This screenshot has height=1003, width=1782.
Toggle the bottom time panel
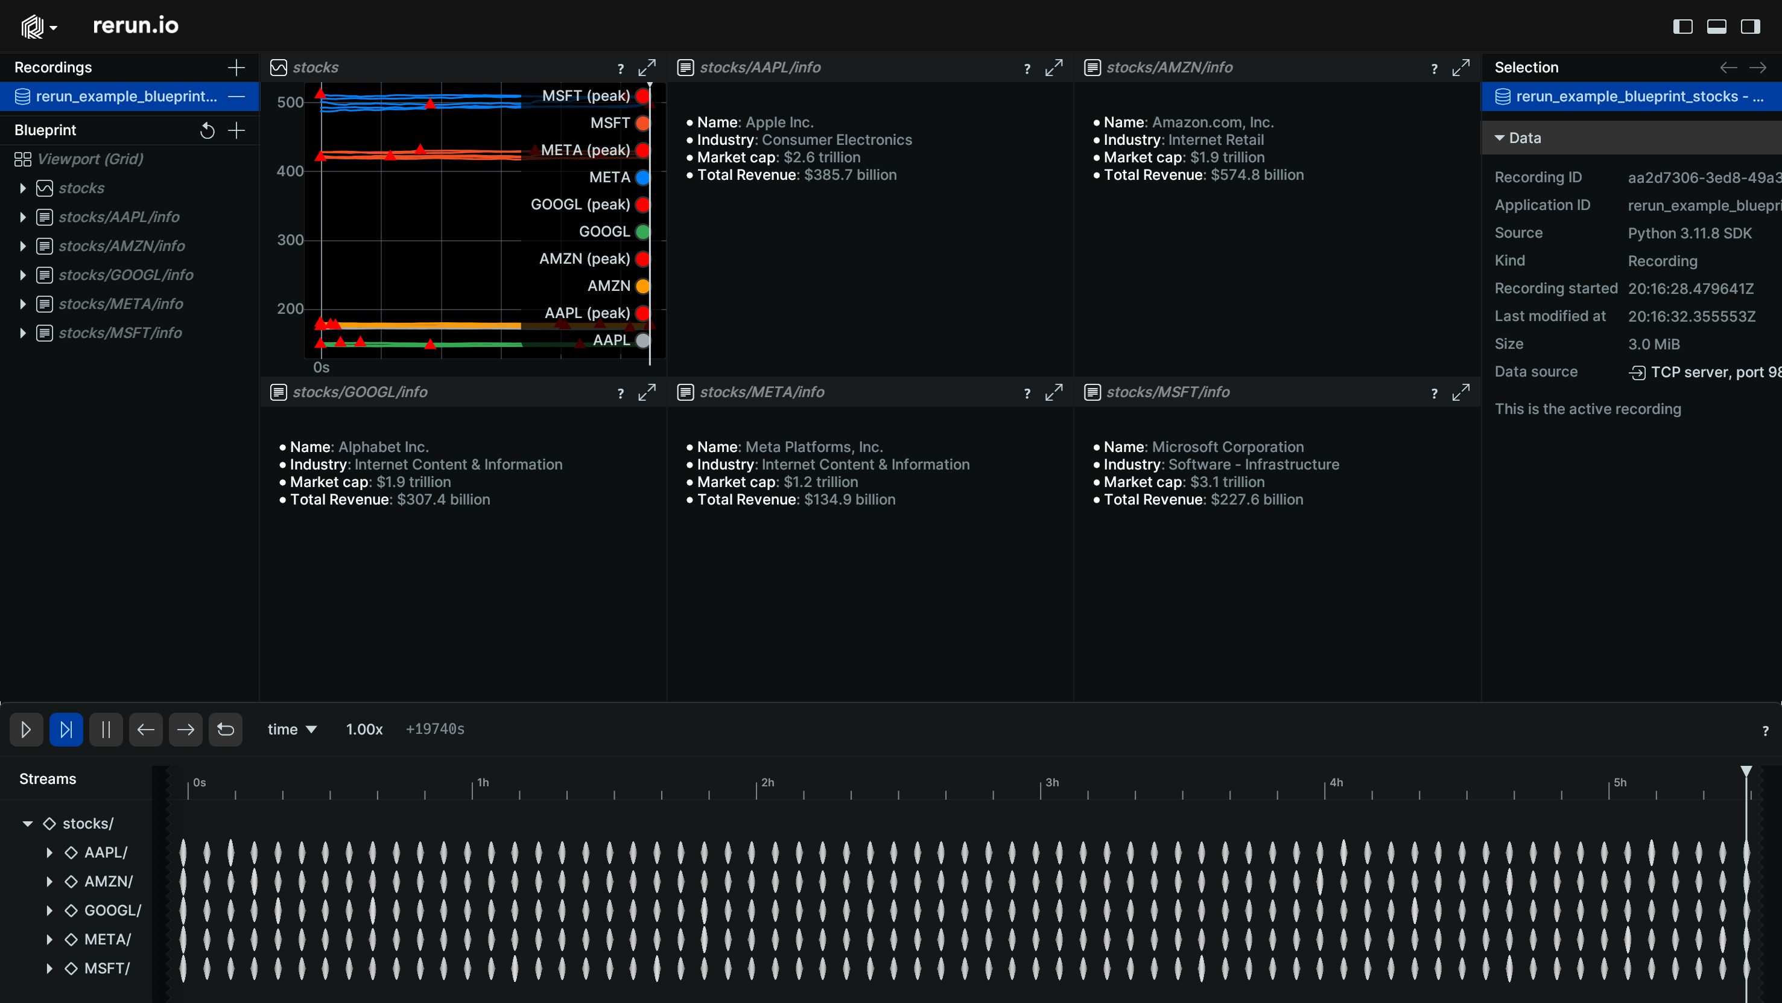point(1716,27)
